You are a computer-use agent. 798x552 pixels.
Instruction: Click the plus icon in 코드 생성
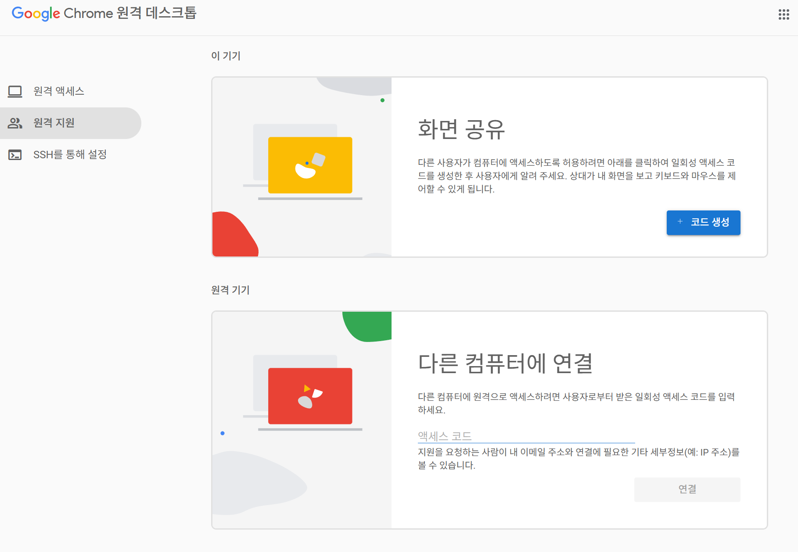click(680, 222)
